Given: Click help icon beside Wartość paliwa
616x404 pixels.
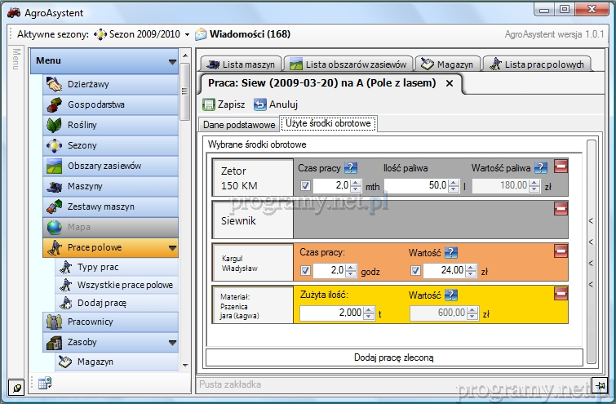Looking at the screenshot, I should coord(541,168).
